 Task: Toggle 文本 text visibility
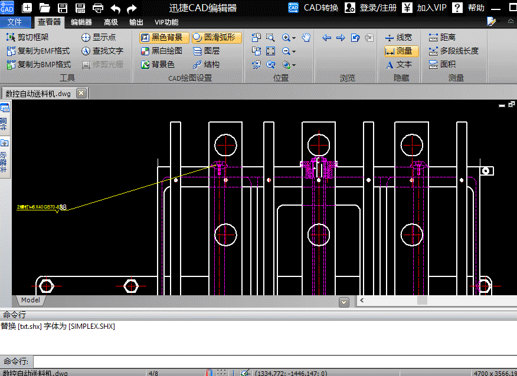pos(398,64)
